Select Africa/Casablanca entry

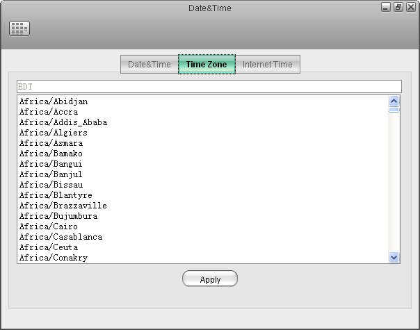click(x=60, y=237)
